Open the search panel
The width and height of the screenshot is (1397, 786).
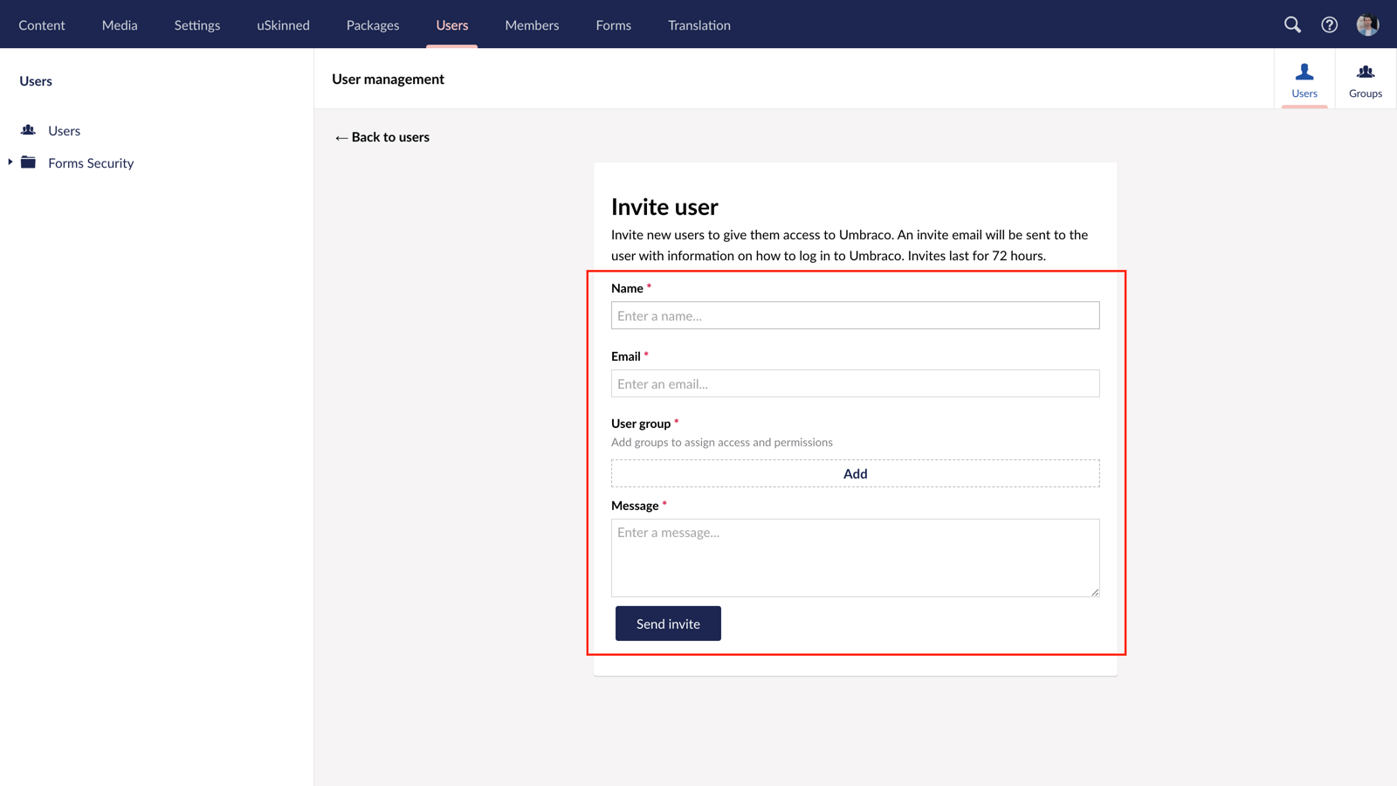pyautogui.click(x=1292, y=24)
